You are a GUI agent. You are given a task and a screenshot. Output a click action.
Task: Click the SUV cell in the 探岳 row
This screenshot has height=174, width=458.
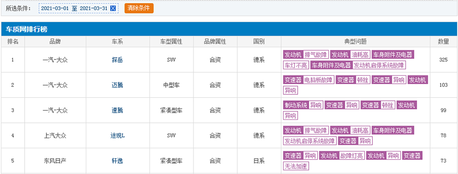point(171,60)
